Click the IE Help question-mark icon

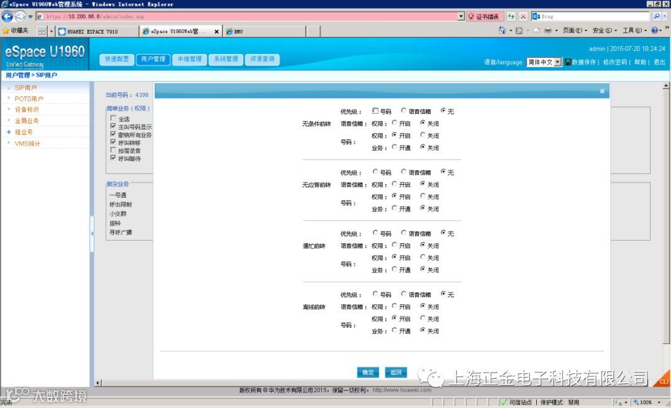click(654, 31)
